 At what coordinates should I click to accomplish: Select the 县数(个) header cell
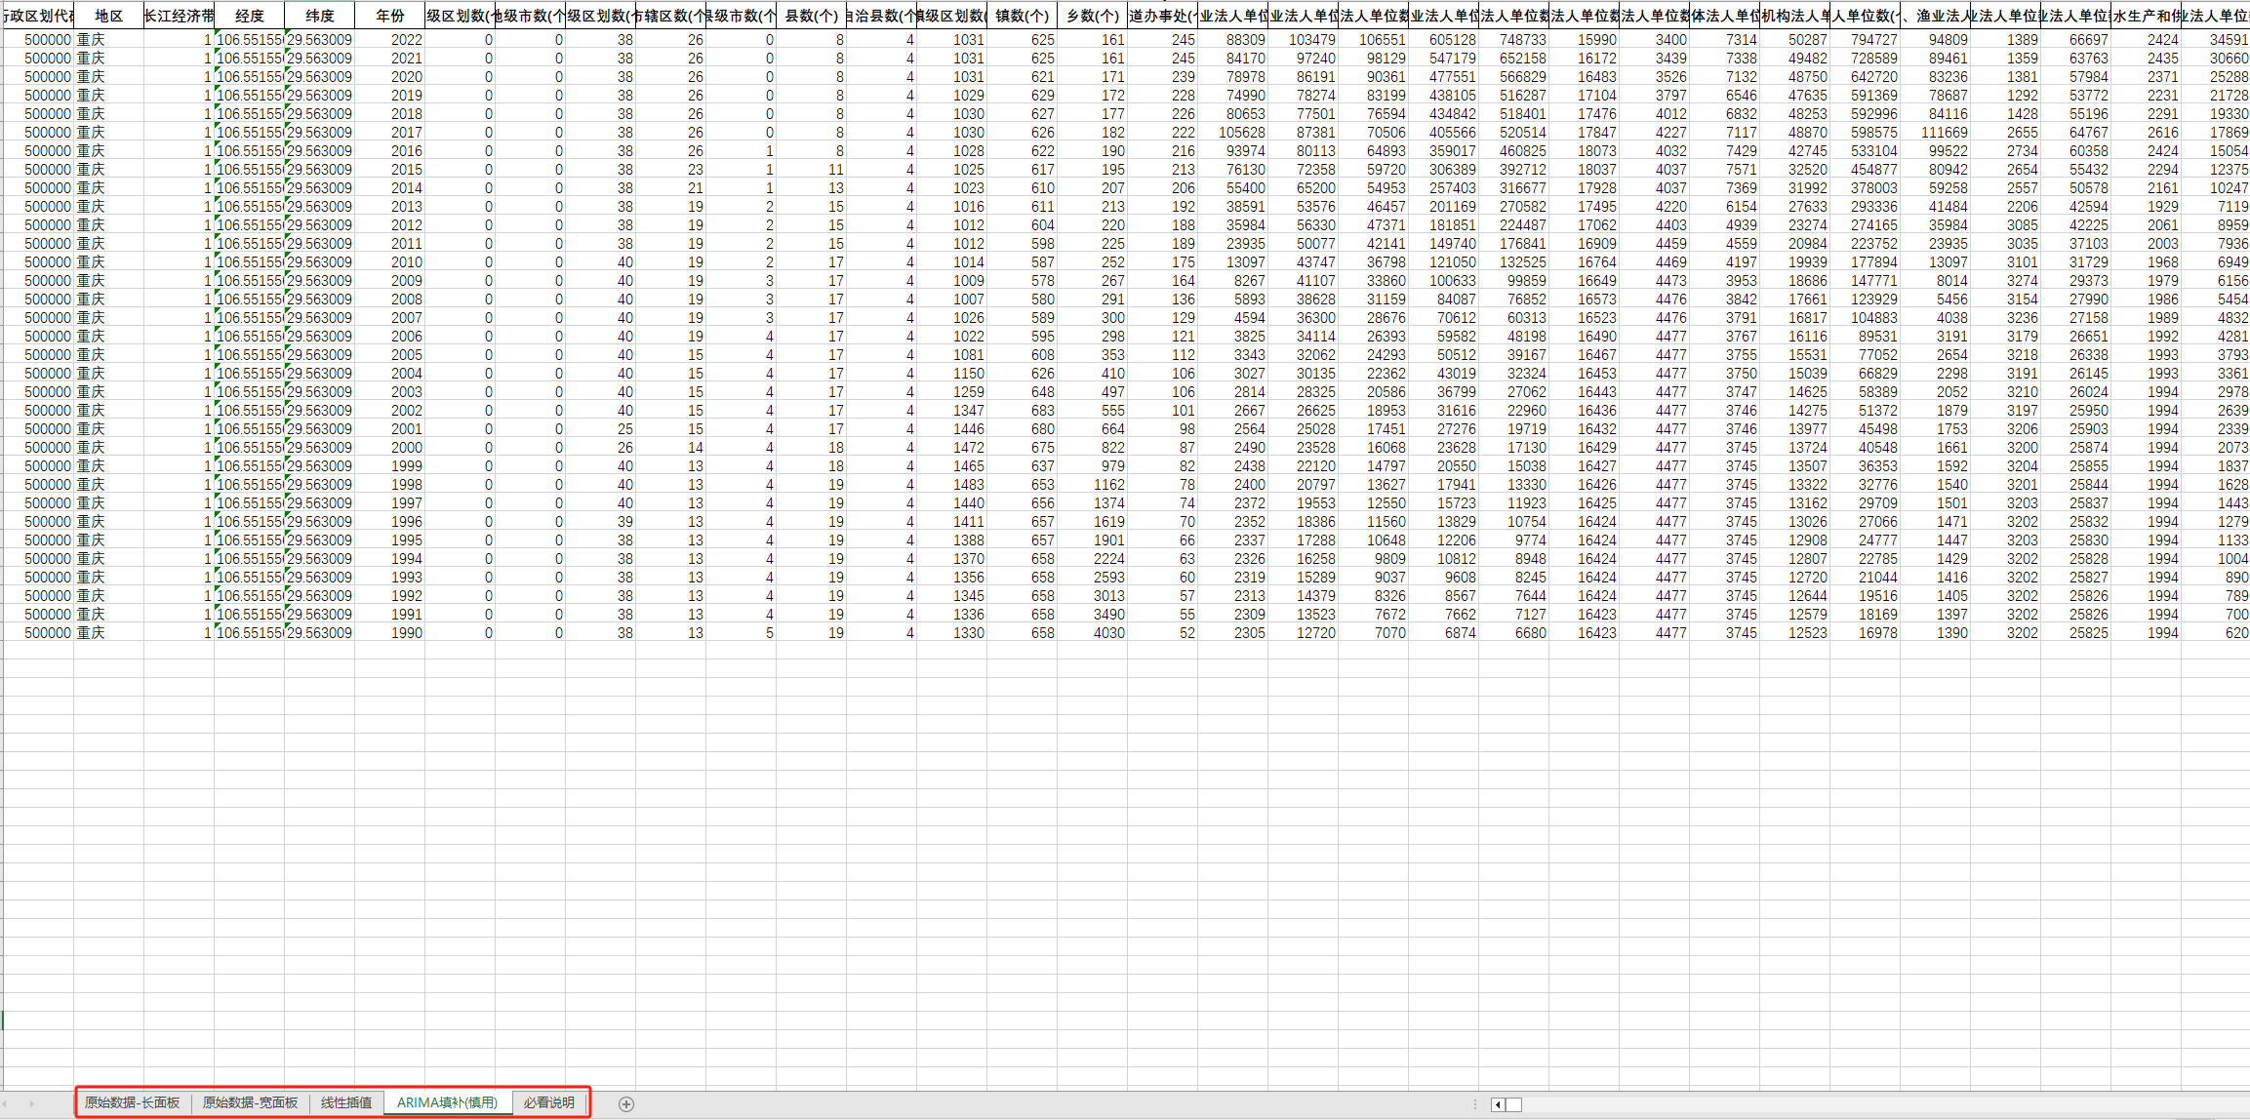click(x=811, y=16)
